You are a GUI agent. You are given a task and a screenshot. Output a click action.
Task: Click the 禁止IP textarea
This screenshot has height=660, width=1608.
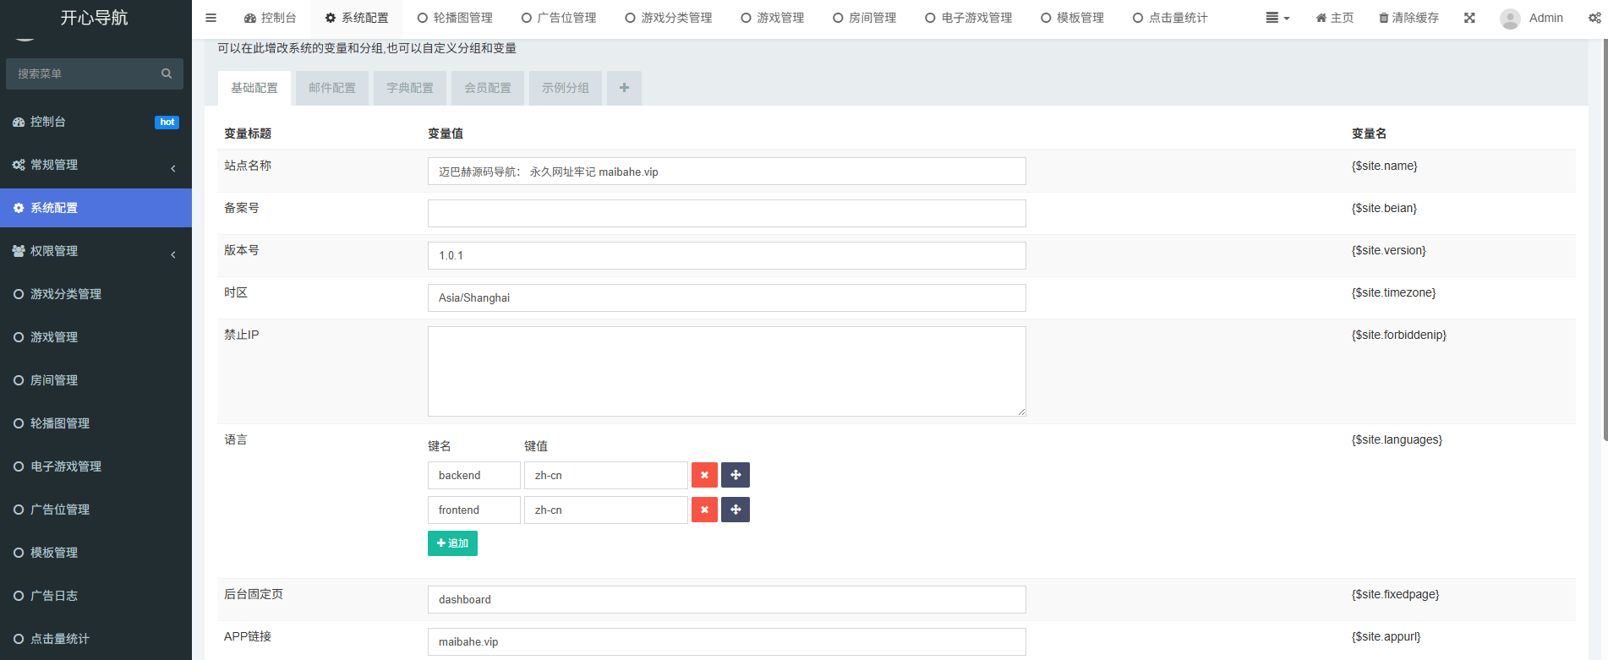point(727,371)
